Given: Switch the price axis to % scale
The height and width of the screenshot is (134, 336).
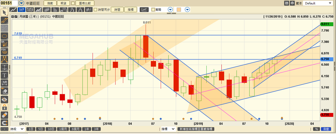Looking at the screenshot, I should [316, 129].
